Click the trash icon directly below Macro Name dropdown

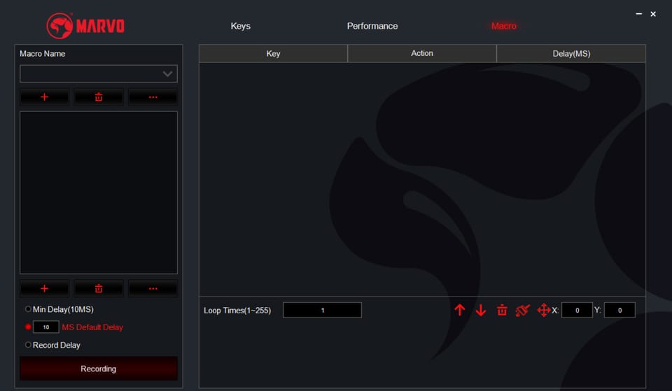[x=99, y=97]
